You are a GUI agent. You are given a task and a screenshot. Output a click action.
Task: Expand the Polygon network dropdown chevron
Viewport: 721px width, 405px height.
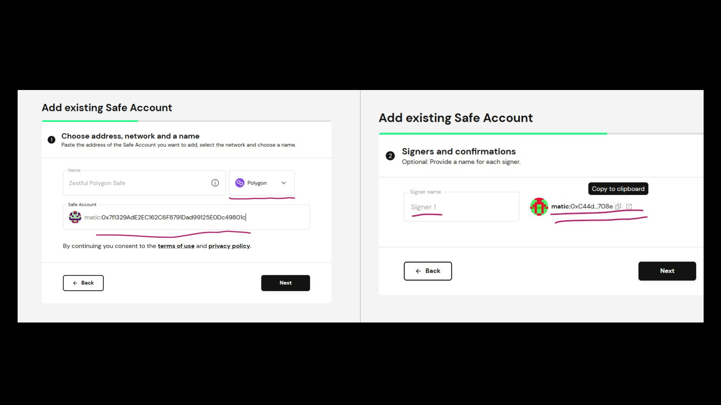tap(284, 183)
